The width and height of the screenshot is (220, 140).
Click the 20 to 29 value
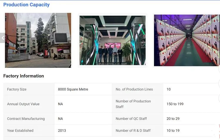tap(173, 119)
